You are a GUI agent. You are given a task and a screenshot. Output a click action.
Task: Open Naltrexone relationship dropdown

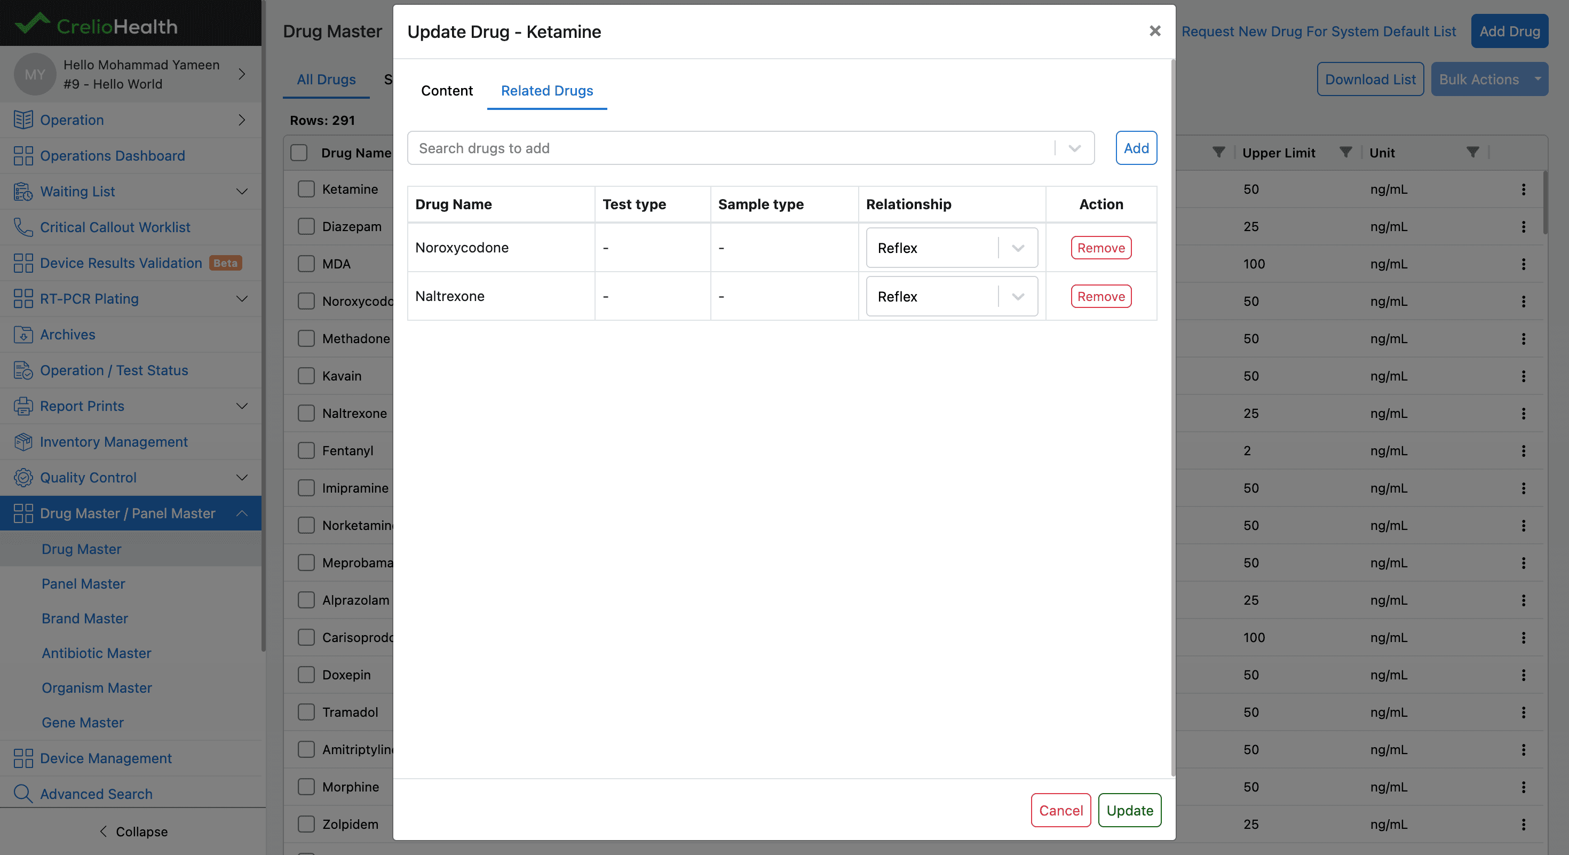[x=952, y=297]
